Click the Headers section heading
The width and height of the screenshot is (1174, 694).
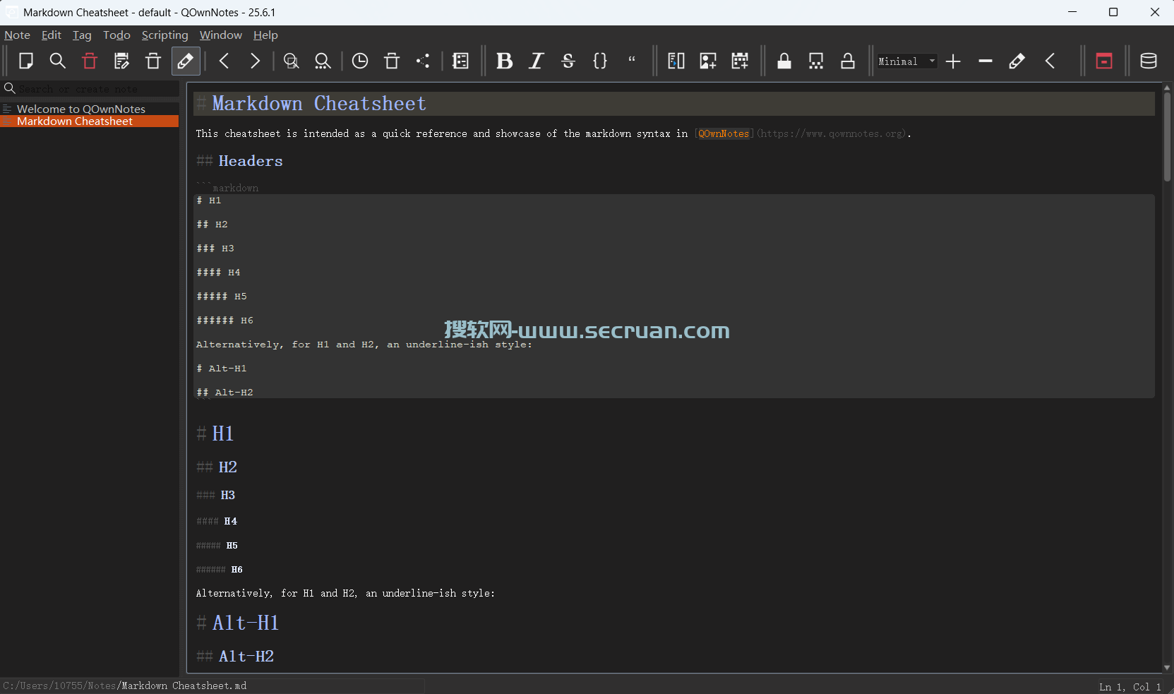coord(251,161)
